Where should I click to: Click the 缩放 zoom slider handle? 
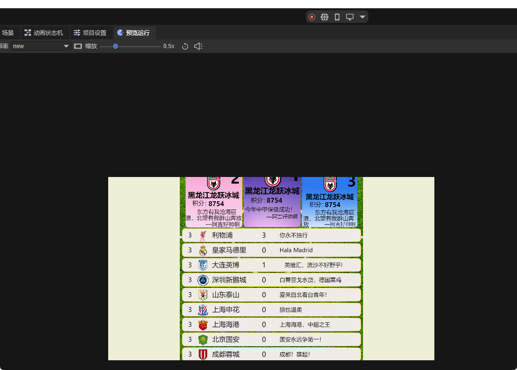[115, 46]
